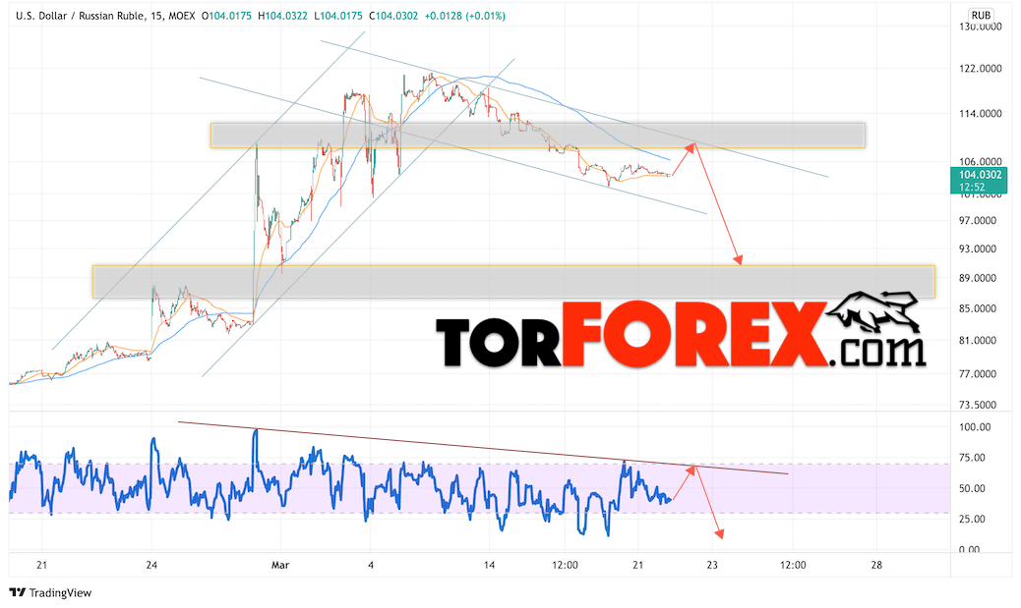1021x608 pixels.
Task: Click the RSI 25.00 scale label
Action: click(x=972, y=519)
